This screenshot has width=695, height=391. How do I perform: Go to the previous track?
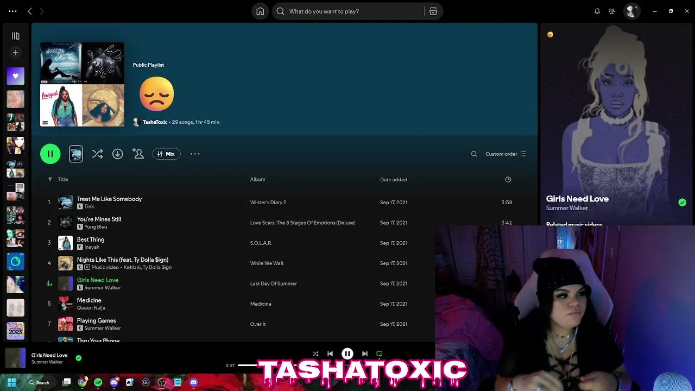coord(330,354)
